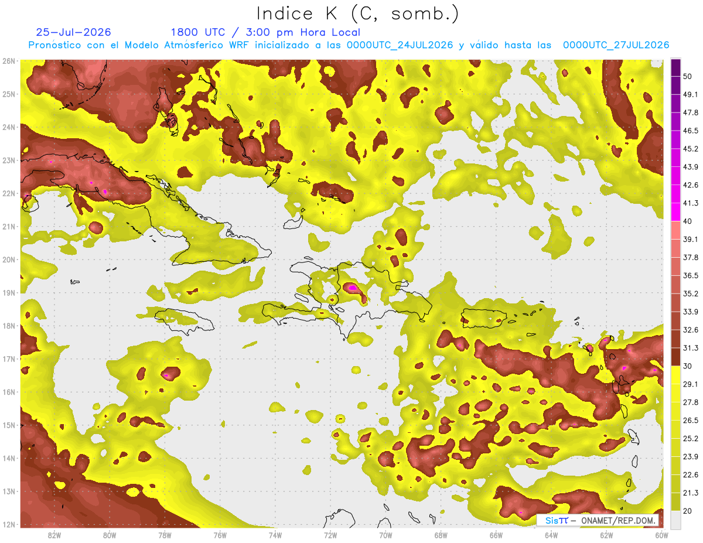Click the bright yellow legend band between 29.1 and 30
703x543 pixels.
[676, 375]
